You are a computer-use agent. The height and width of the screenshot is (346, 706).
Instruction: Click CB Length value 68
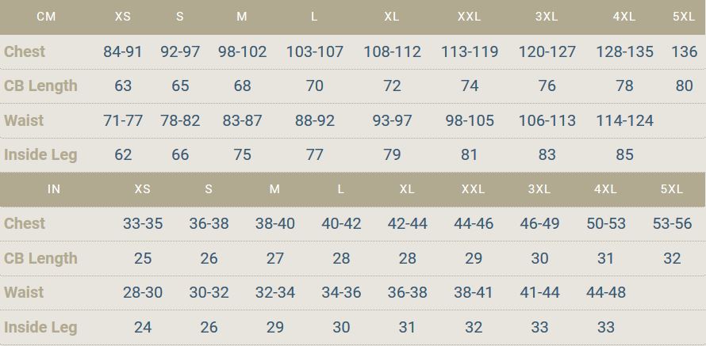coord(242,86)
